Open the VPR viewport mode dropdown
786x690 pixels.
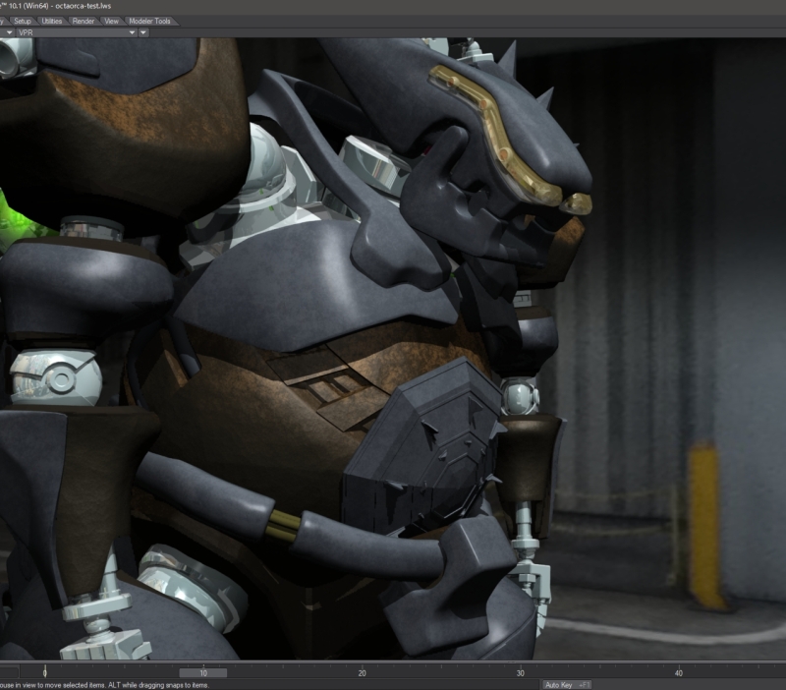click(x=75, y=32)
